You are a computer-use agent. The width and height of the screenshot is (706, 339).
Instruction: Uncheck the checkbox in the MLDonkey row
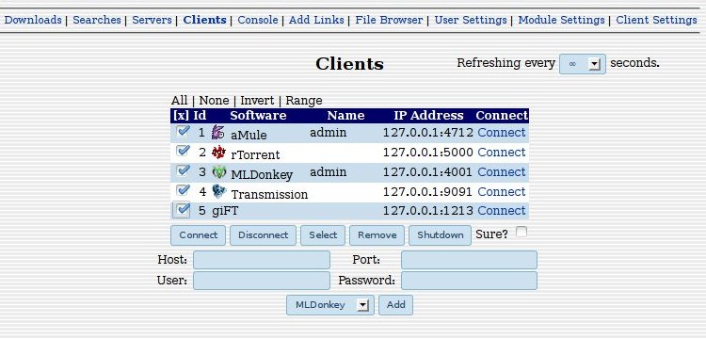tap(183, 170)
